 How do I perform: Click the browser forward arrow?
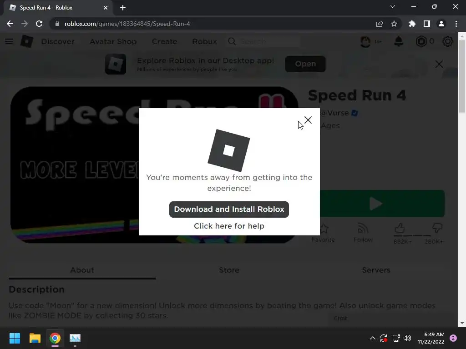coord(25,24)
